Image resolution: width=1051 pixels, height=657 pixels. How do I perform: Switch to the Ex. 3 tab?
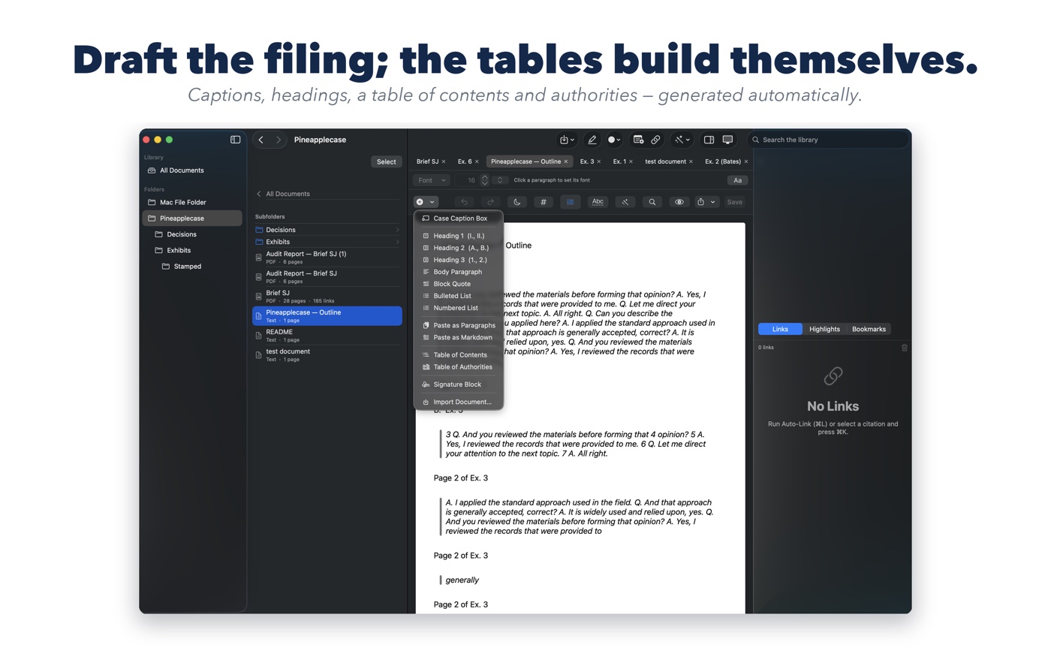pos(586,161)
